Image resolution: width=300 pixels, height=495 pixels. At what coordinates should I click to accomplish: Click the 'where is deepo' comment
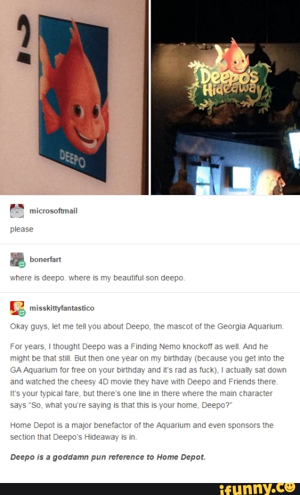tap(98, 278)
